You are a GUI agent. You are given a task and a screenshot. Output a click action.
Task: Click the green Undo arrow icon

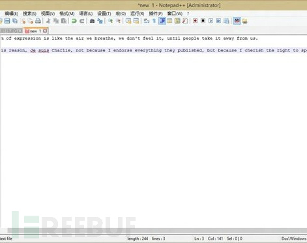pos(74,21)
